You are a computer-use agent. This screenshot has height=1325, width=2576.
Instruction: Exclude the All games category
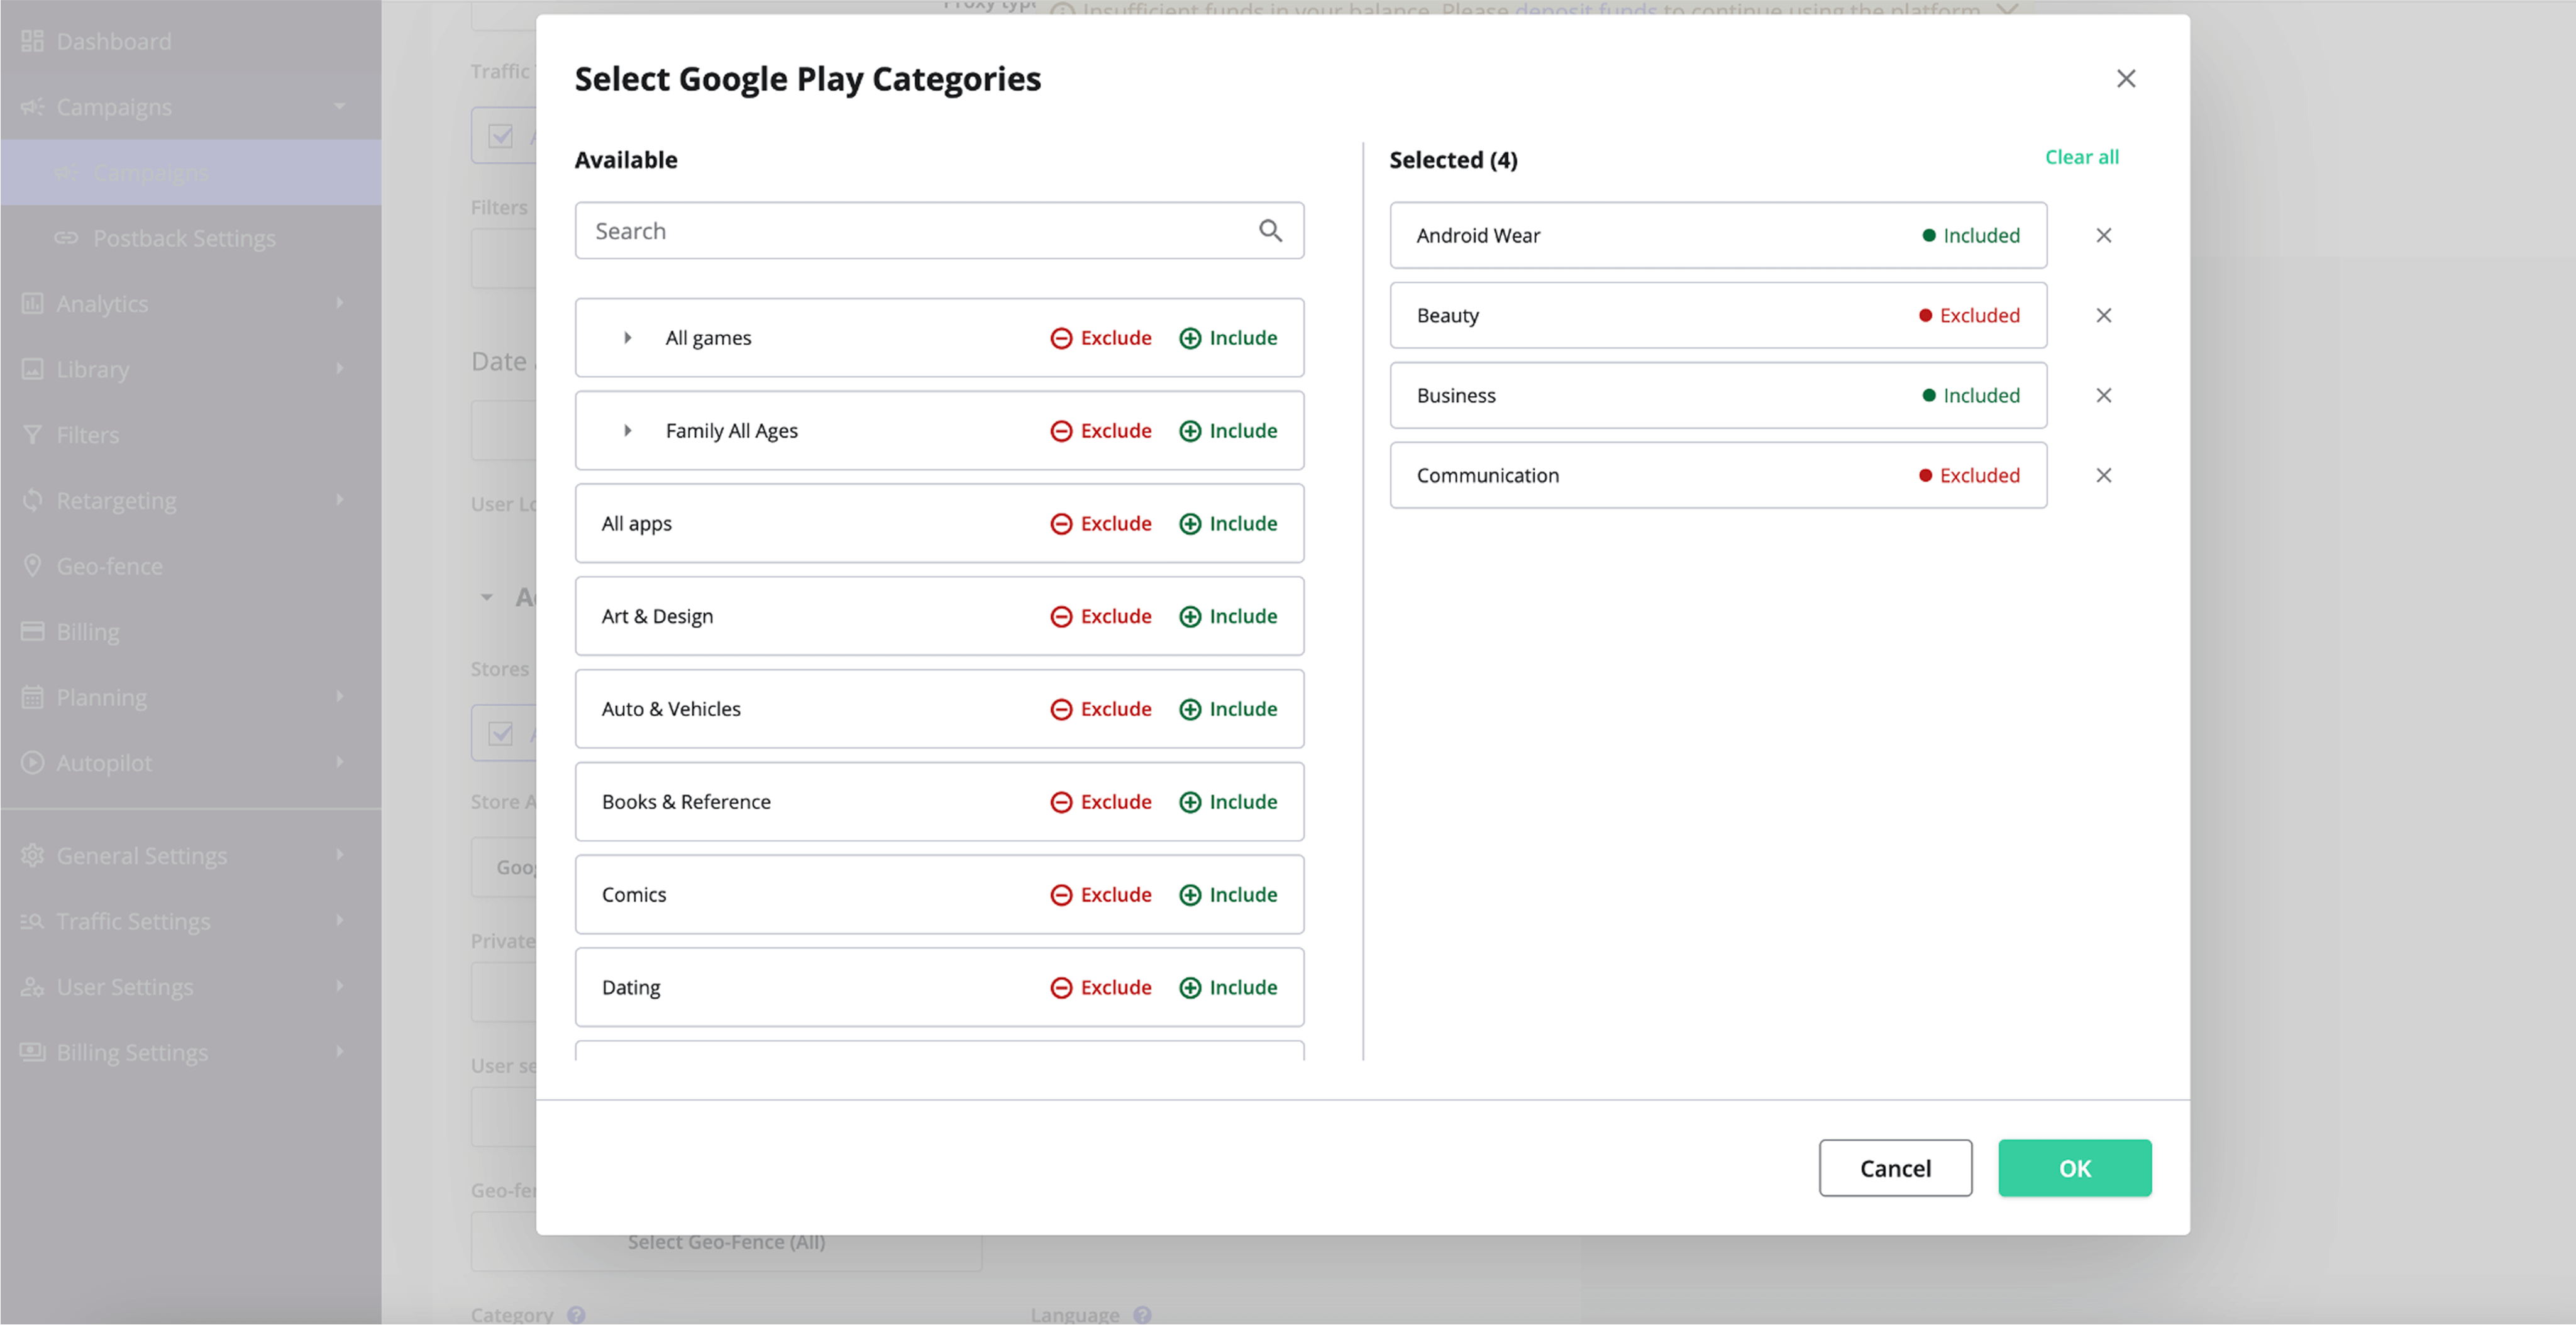pos(1100,338)
